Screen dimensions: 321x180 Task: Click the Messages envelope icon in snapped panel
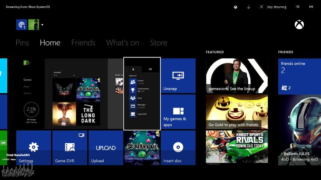tap(132, 106)
